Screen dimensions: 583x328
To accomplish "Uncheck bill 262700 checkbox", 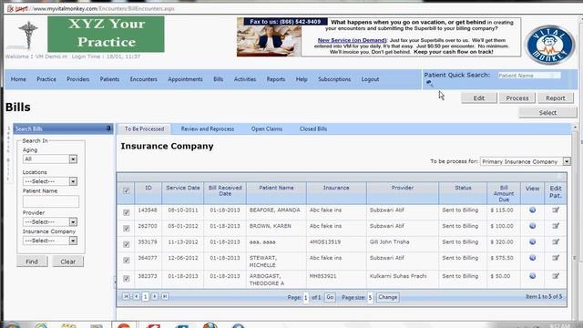I will point(126,229).
